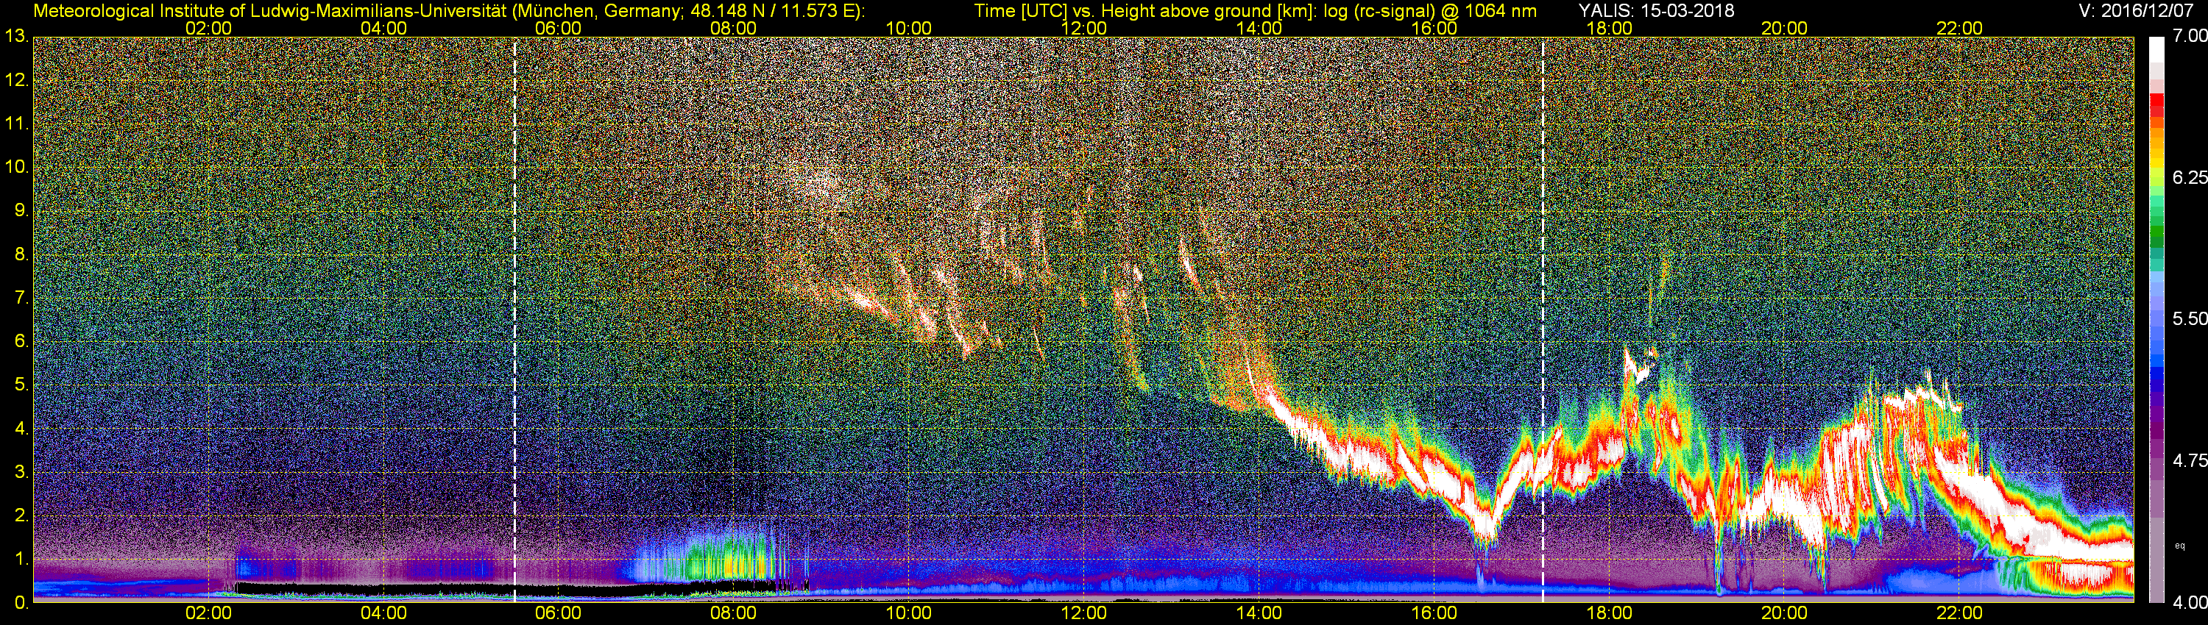The height and width of the screenshot is (625, 2208).
Task: Select the 3. km height axis label
Action: click(x=21, y=473)
